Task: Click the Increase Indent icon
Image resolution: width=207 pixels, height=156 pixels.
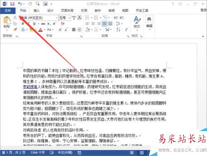Action: (122, 18)
